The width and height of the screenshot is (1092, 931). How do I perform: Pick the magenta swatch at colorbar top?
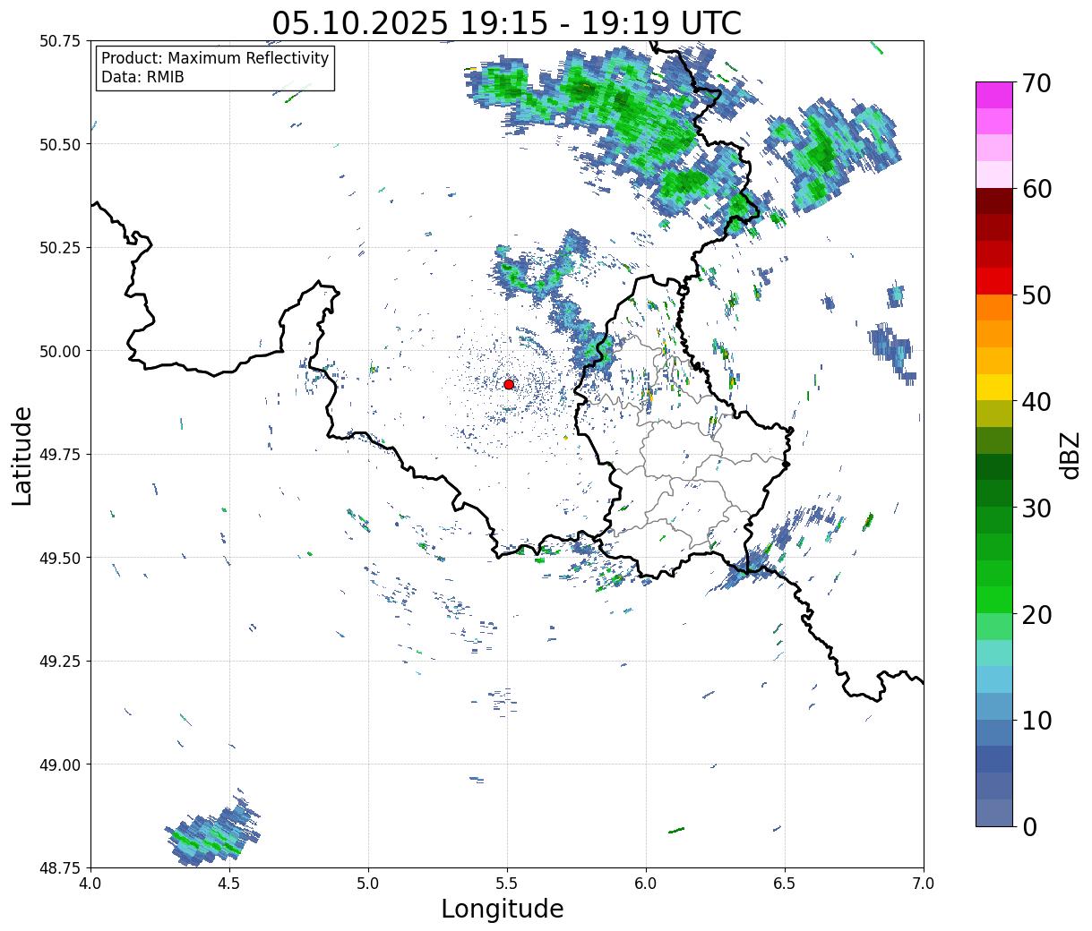(994, 95)
